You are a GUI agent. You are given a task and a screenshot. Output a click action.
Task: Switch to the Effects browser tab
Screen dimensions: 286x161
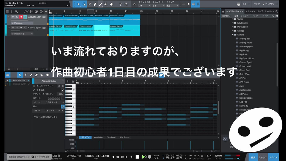pyautogui.click(x=250, y=11)
